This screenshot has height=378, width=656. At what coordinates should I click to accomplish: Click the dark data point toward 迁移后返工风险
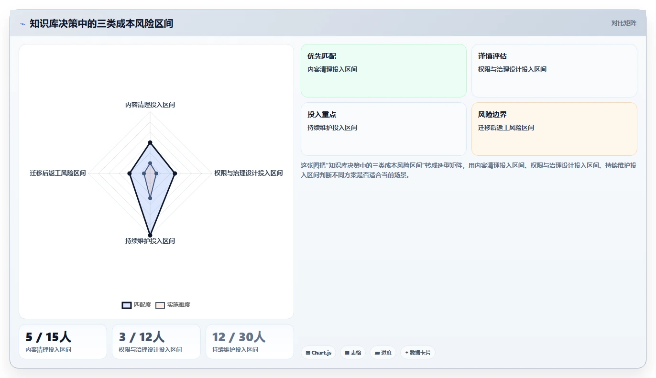click(130, 173)
